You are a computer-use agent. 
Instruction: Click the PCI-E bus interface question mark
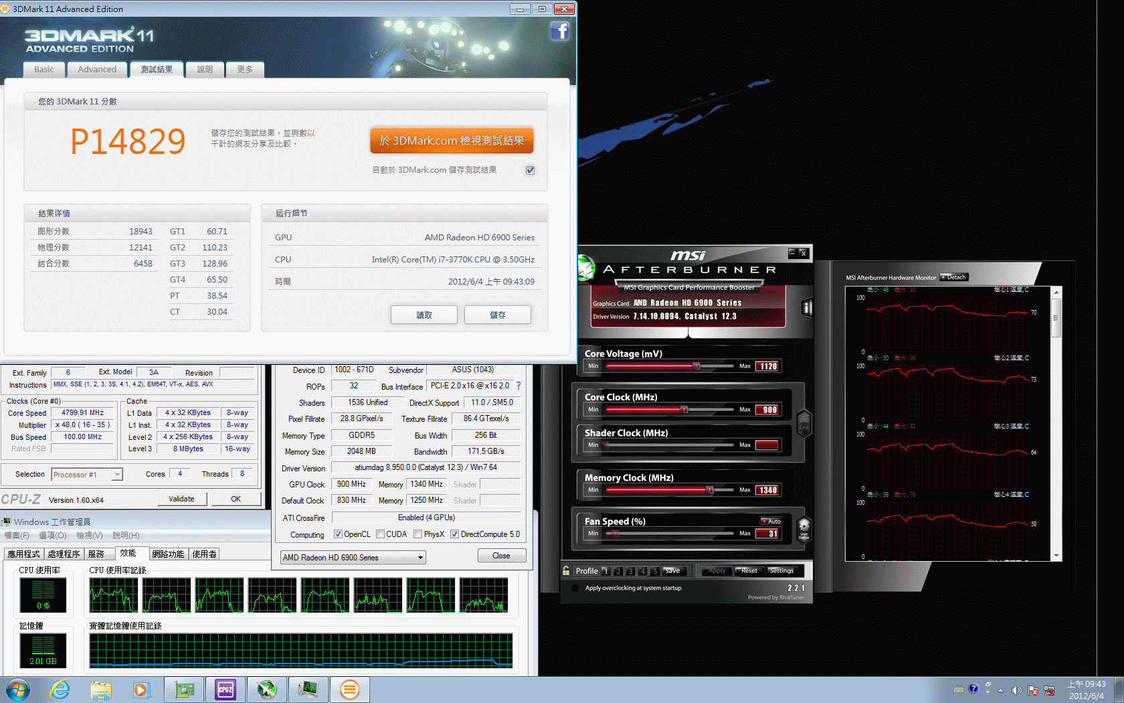519,386
